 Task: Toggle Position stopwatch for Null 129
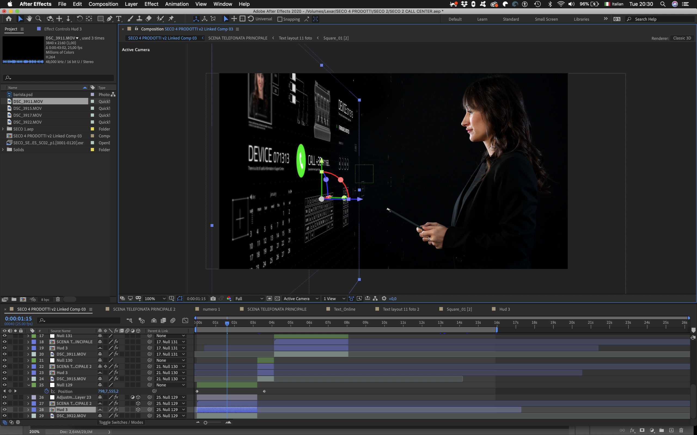tap(46, 391)
